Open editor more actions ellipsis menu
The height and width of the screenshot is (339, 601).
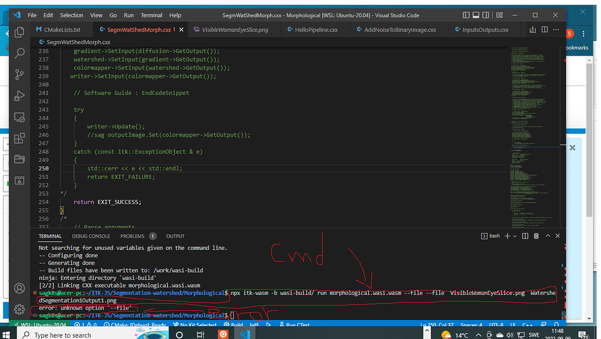click(557, 29)
